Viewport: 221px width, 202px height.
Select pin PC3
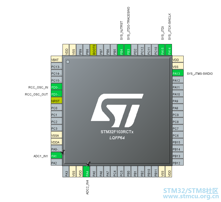[x=57, y=128]
